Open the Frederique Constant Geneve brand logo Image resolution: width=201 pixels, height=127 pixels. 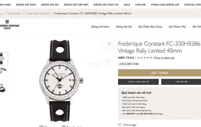click(x=9, y=24)
